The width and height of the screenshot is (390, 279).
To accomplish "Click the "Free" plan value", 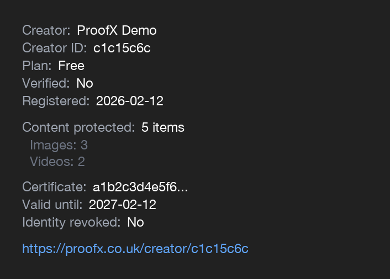I will 71,66.
